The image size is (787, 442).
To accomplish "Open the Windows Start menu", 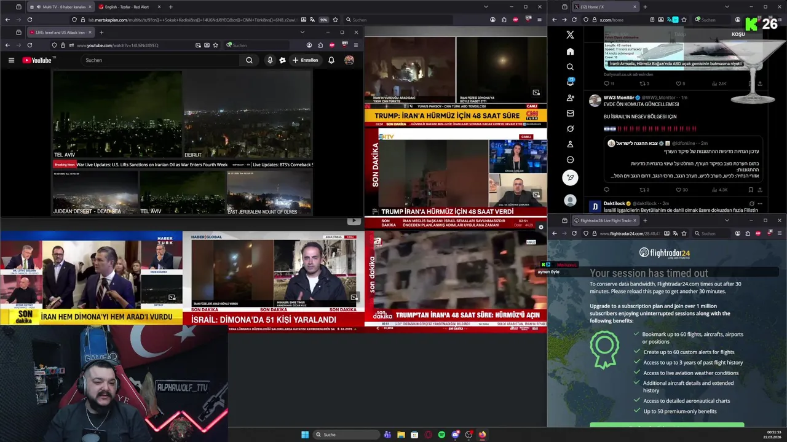I will [x=305, y=435].
